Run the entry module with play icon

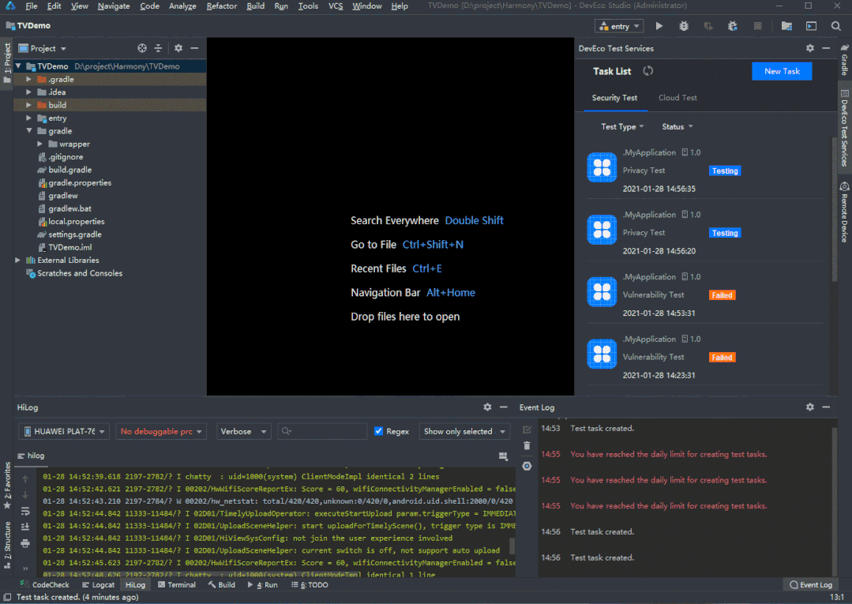pos(659,26)
